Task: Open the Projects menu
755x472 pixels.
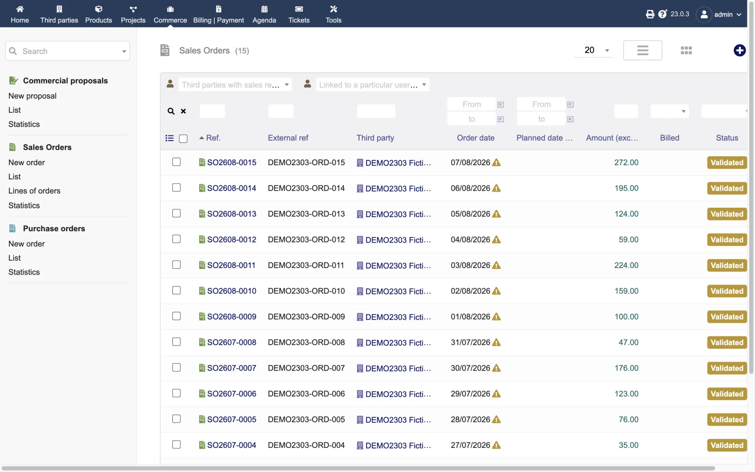Action: 133,14
